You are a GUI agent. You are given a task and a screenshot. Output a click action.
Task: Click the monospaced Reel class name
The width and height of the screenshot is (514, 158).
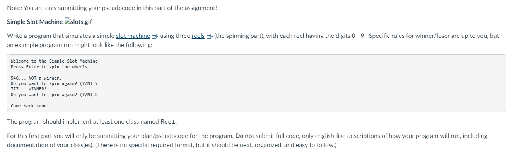pos(168,122)
